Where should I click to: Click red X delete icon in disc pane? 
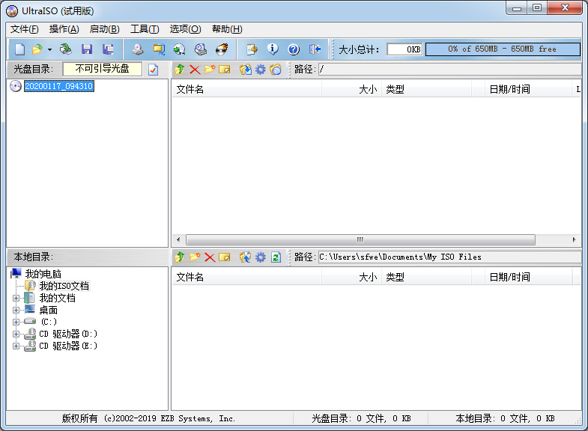(195, 70)
